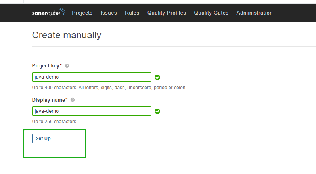This screenshot has height=174, width=316.
Task: Click the 'Up to 400 characters' hint text
Action: click(109, 88)
